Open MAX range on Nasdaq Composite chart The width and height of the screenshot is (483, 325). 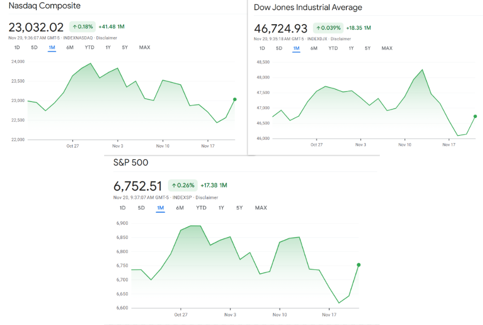click(144, 47)
